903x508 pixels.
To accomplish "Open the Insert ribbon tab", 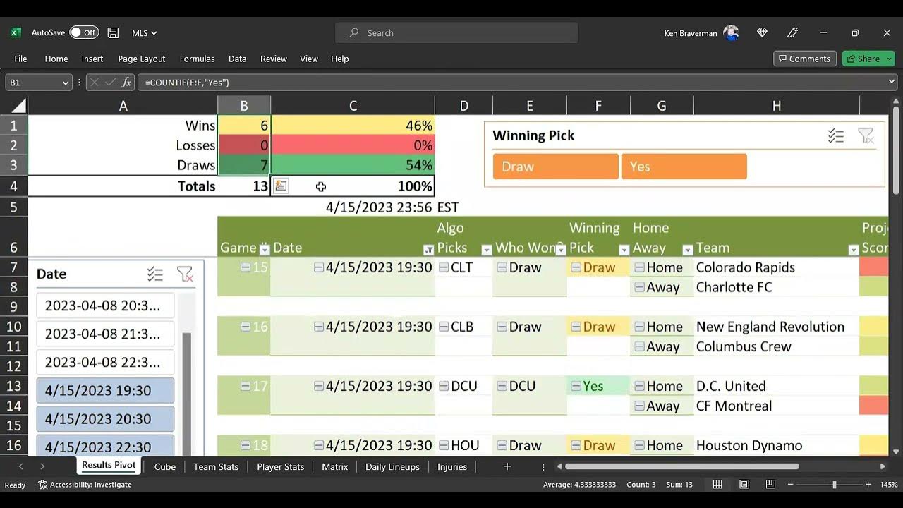I will (x=92, y=59).
